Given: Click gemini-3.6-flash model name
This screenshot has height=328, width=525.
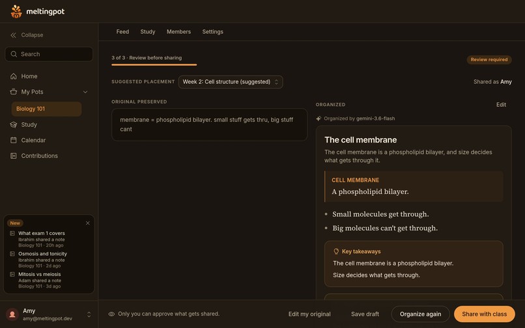Looking at the screenshot, I should click(375, 118).
